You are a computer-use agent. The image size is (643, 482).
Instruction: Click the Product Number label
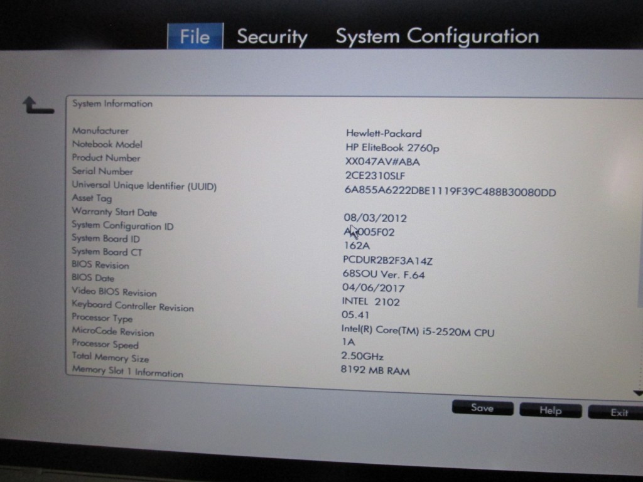click(x=106, y=158)
